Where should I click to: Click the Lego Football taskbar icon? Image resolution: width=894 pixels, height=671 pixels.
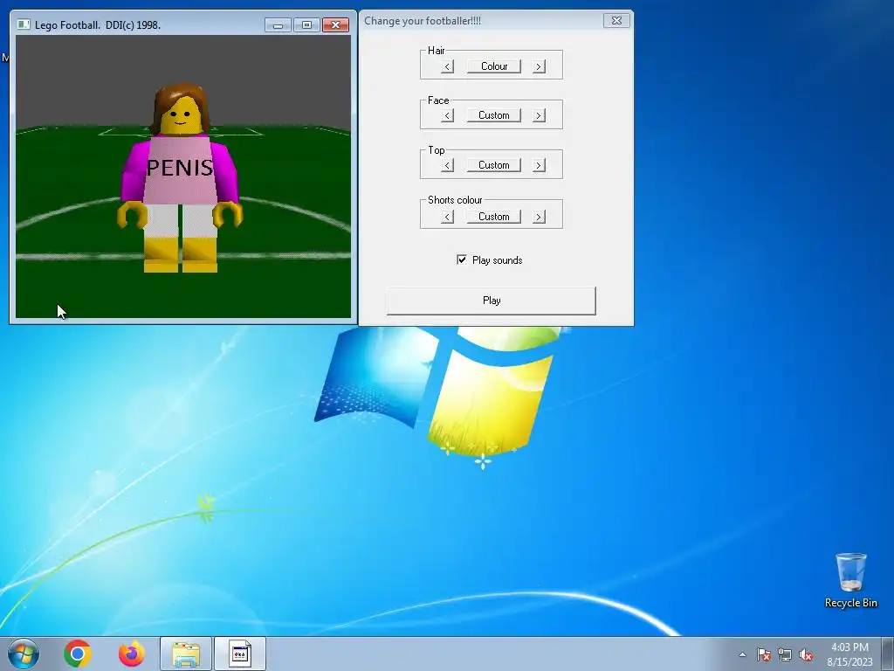239,654
